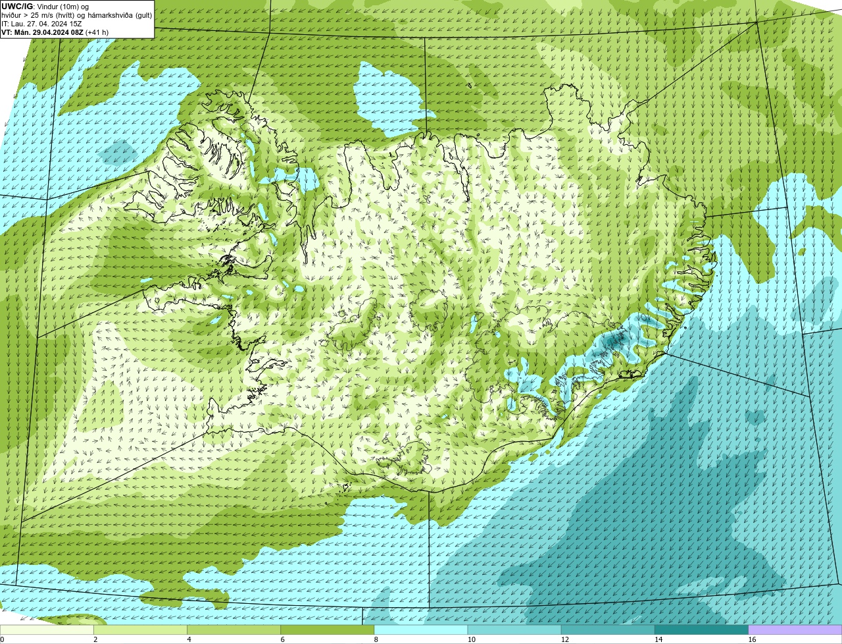This screenshot has height=644, width=842.
Task: Click the '12' scale label
Action: click(x=564, y=639)
